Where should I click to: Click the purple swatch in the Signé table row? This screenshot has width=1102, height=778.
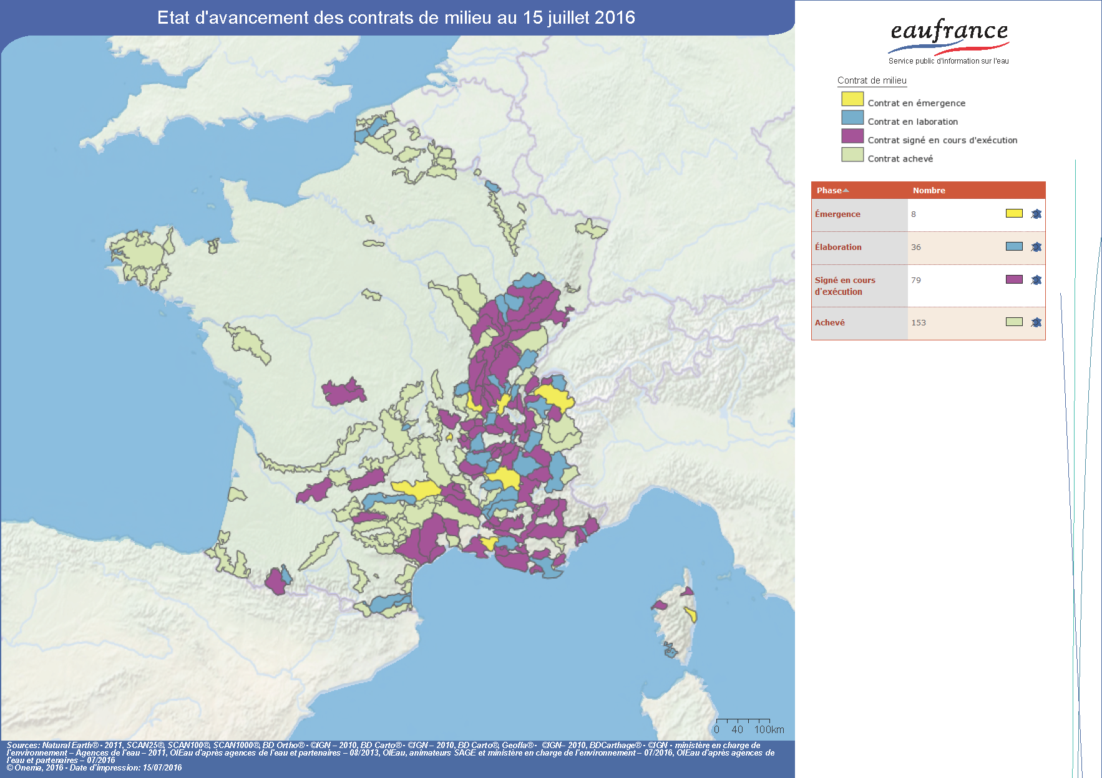point(1014,279)
